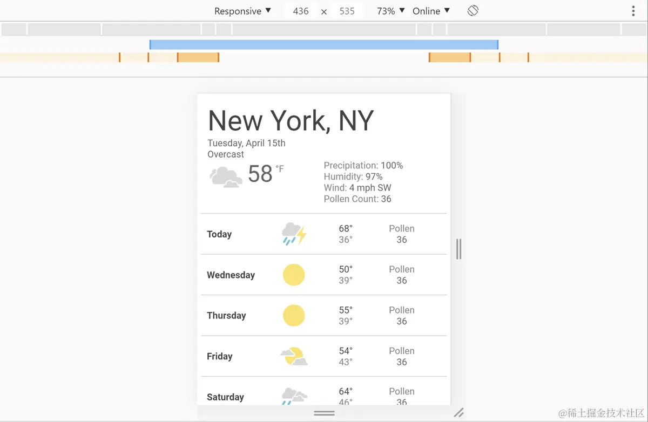The width and height of the screenshot is (648, 422).
Task: Open the Online network throttling dropdown
Action: point(430,11)
